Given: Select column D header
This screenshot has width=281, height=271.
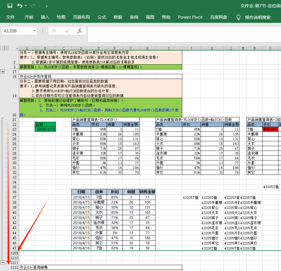Looking at the screenshot, I should tap(81, 48).
